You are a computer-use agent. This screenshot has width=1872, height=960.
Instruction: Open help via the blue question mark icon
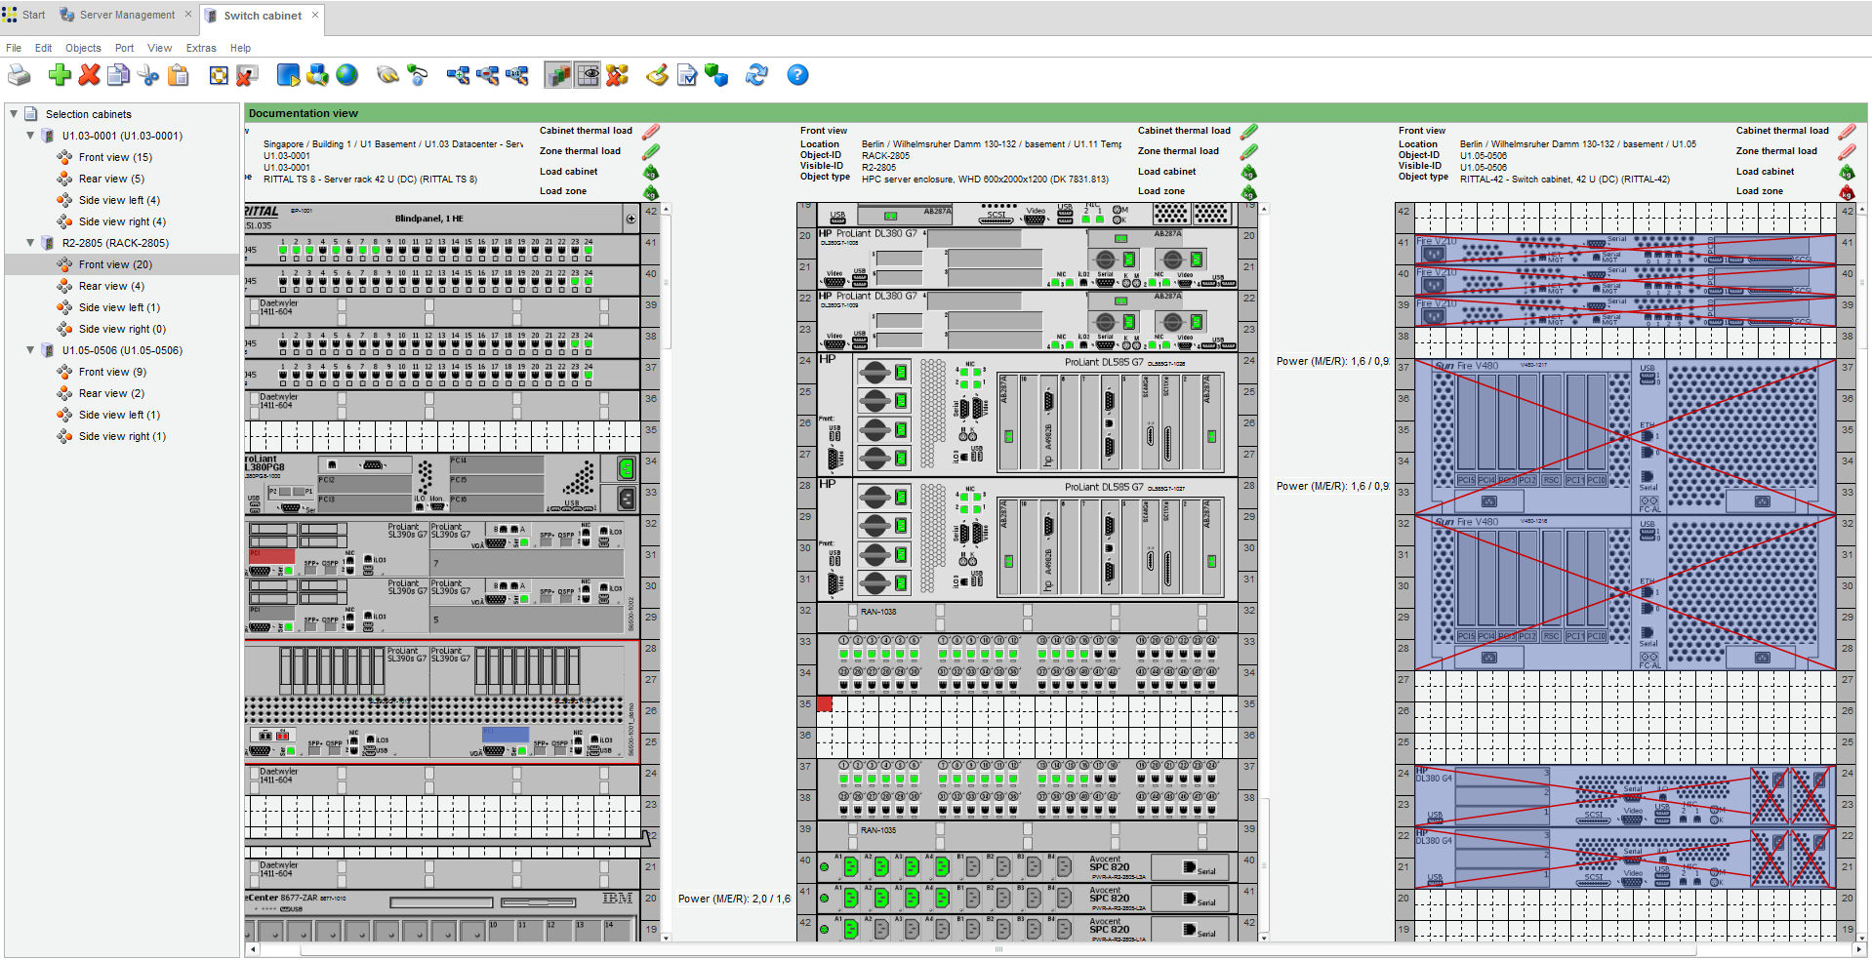click(x=797, y=75)
